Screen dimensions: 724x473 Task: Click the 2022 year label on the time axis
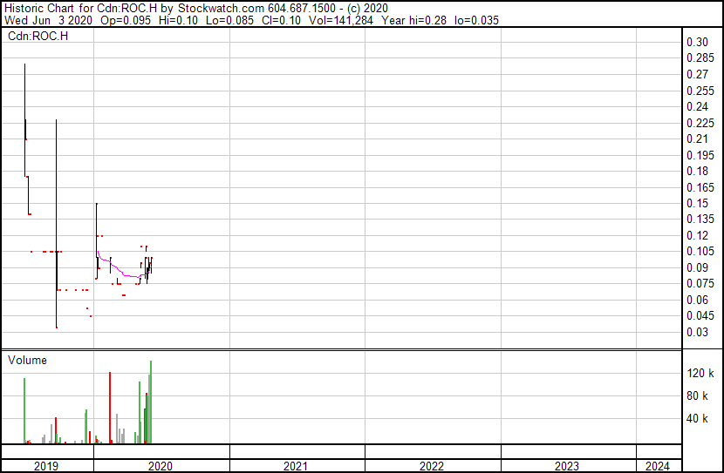click(x=432, y=466)
